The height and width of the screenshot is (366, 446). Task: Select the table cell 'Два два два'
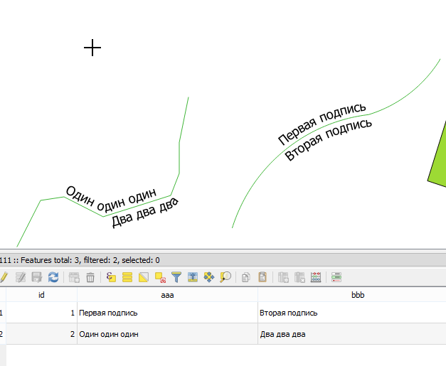click(352, 334)
